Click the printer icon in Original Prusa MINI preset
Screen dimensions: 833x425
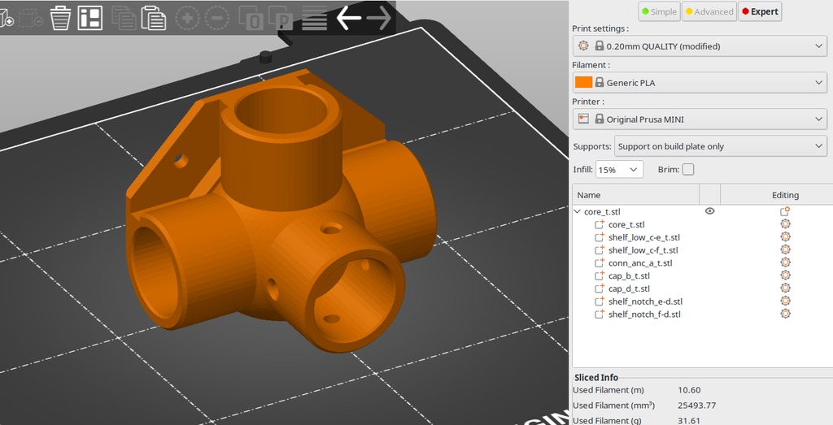pyautogui.click(x=583, y=119)
